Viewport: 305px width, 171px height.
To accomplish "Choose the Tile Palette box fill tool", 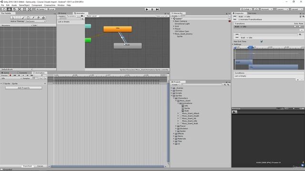I will [28, 18].
